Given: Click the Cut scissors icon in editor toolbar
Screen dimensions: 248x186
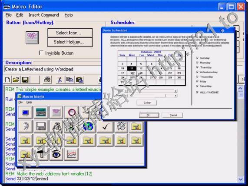Looking at the screenshot, I should click(60, 80).
